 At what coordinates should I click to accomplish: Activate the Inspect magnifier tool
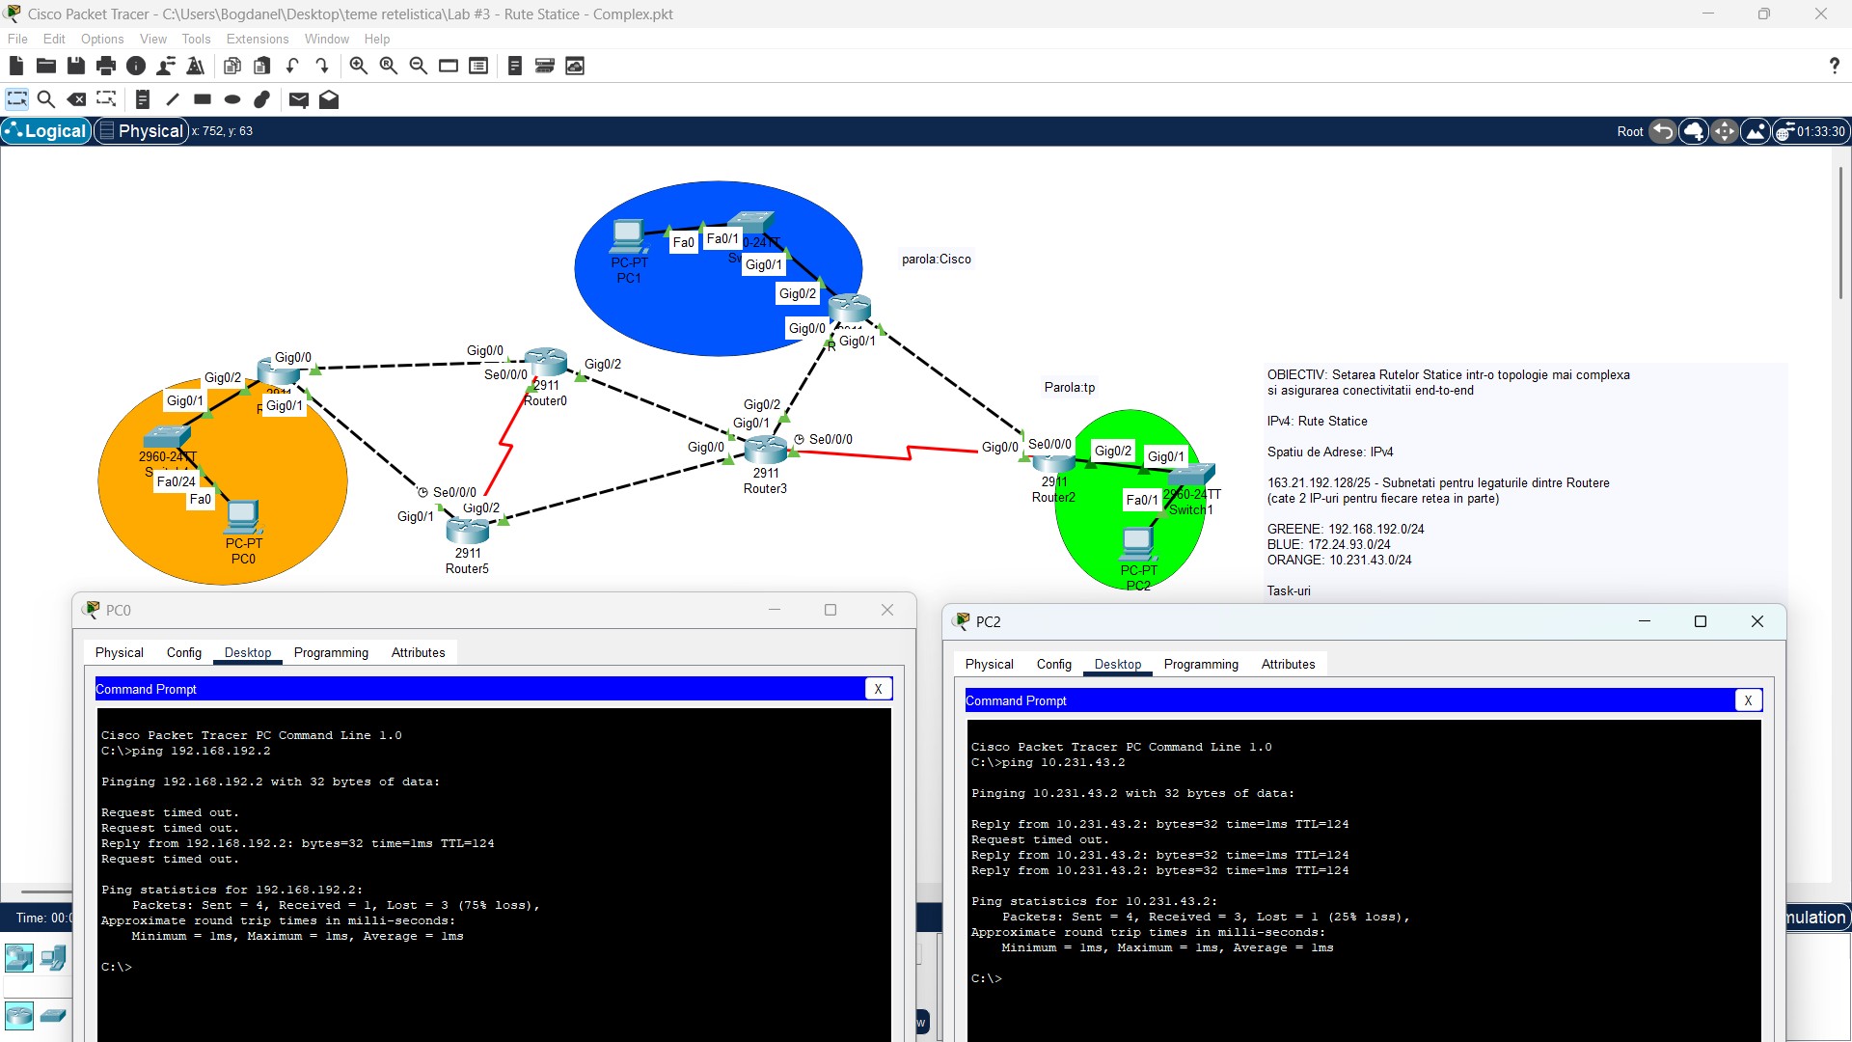pos(45,99)
